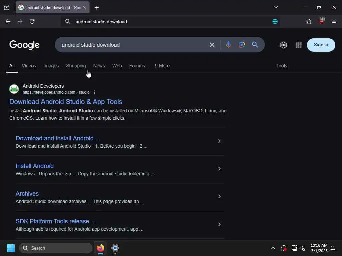Open the tab overview icon in title bar

pos(7,7)
